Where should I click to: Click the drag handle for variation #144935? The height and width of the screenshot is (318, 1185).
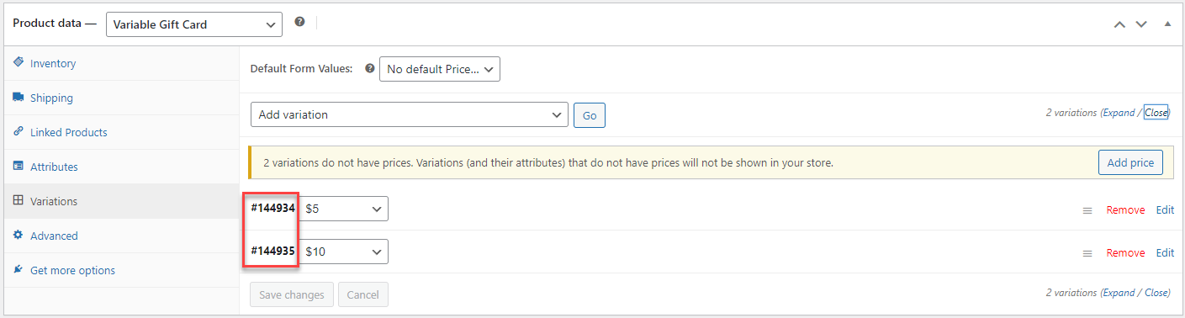click(x=1087, y=253)
